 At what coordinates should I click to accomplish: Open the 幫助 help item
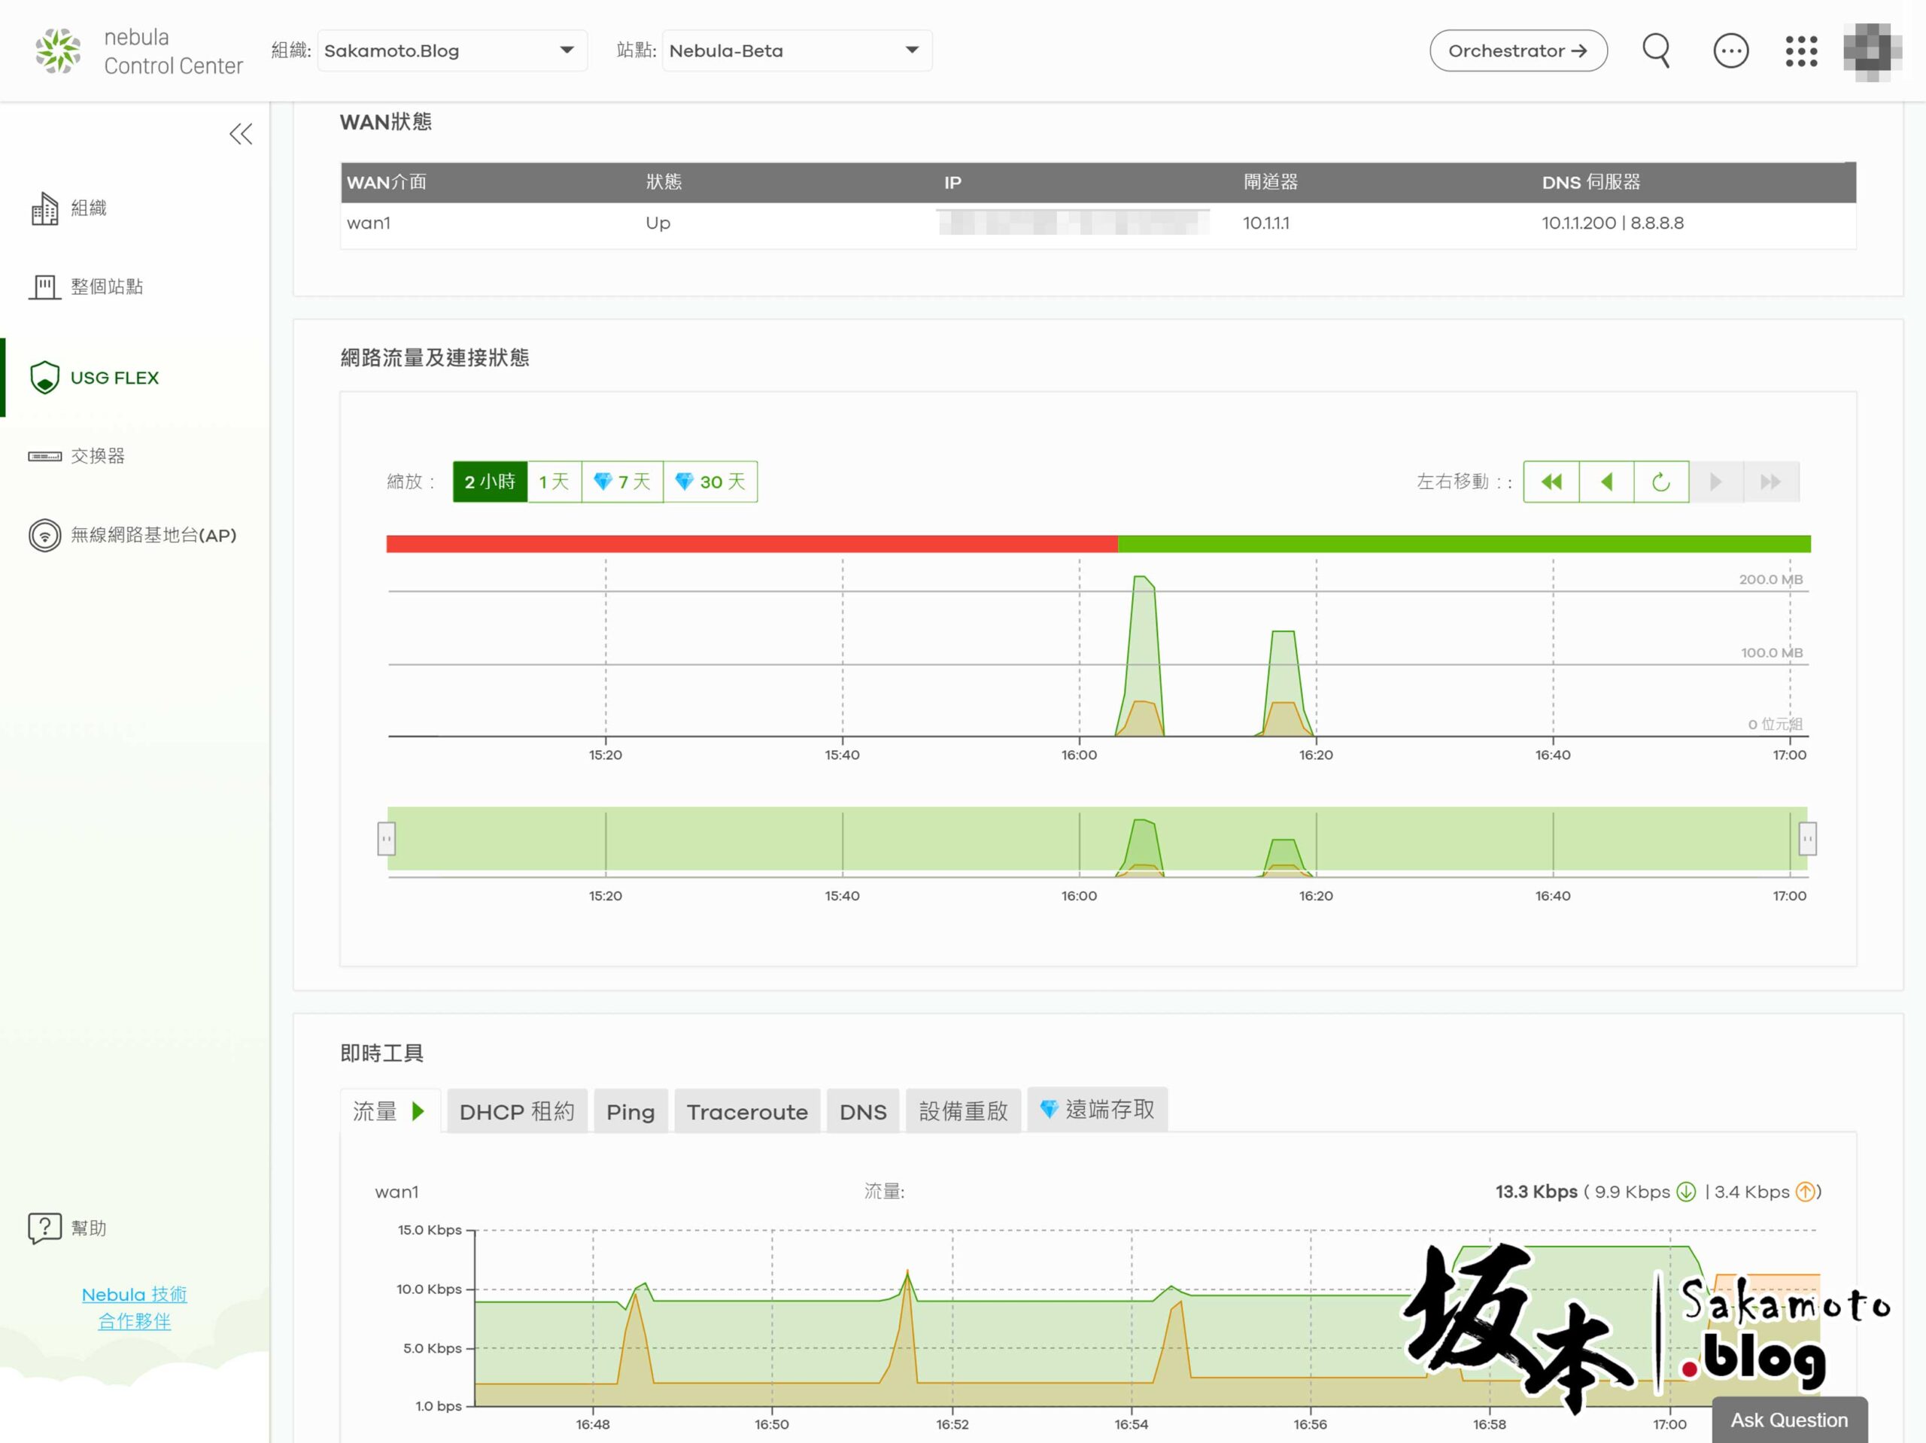68,1228
